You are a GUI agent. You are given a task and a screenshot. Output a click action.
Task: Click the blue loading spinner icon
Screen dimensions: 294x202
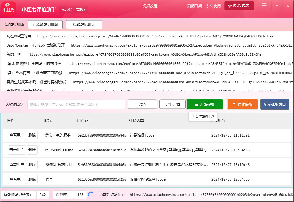tap(91, 193)
